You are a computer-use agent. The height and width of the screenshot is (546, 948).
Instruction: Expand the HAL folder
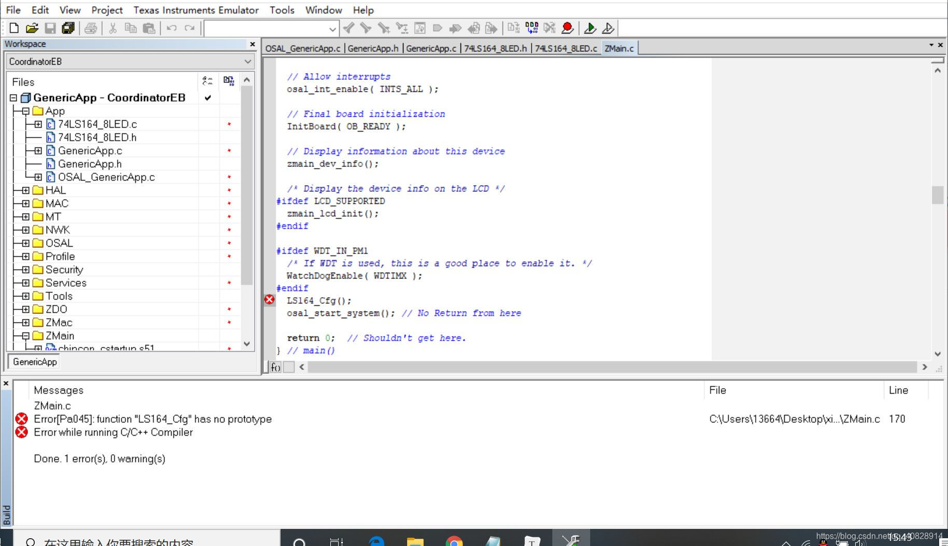point(25,190)
